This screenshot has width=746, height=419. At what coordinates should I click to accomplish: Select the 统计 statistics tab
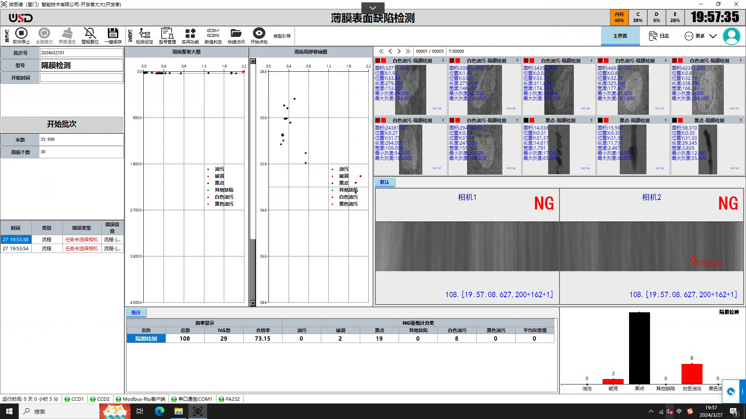tap(136, 313)
